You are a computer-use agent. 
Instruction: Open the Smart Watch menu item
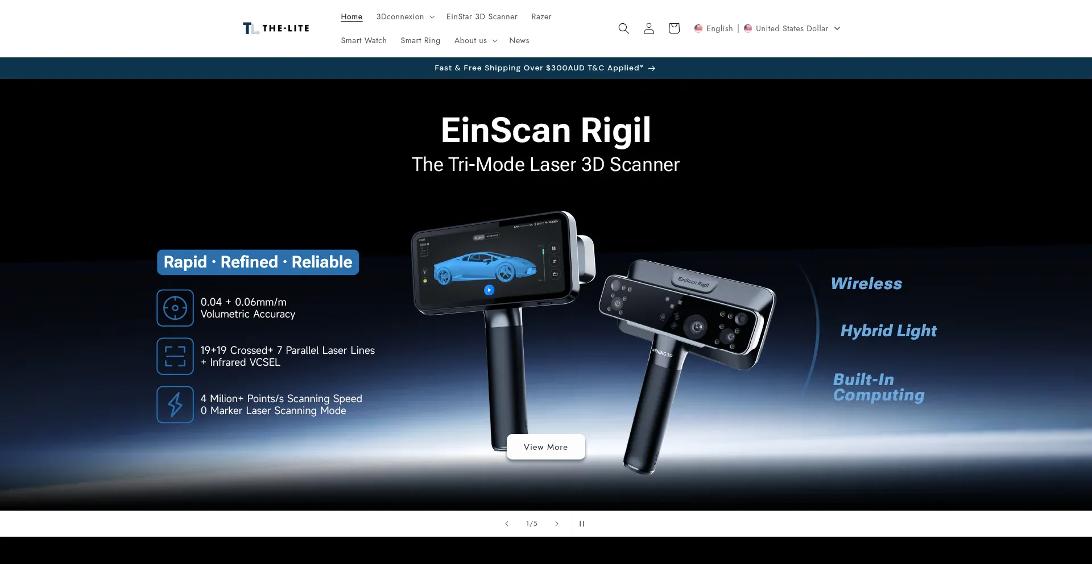(363, 41)
